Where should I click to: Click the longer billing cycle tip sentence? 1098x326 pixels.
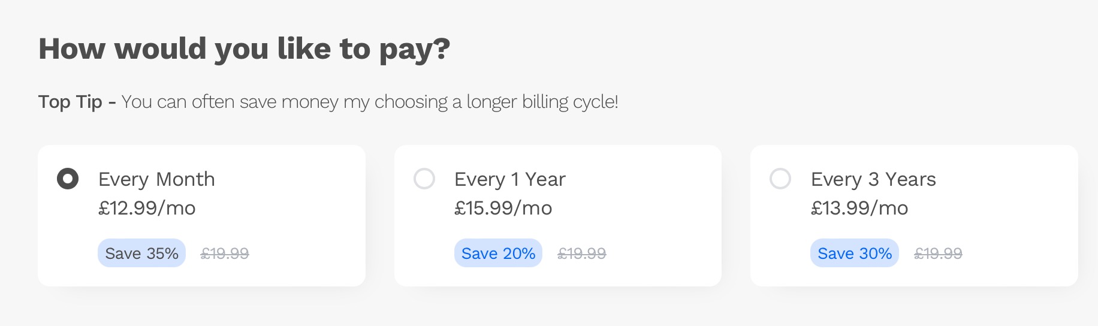point(369,102)
